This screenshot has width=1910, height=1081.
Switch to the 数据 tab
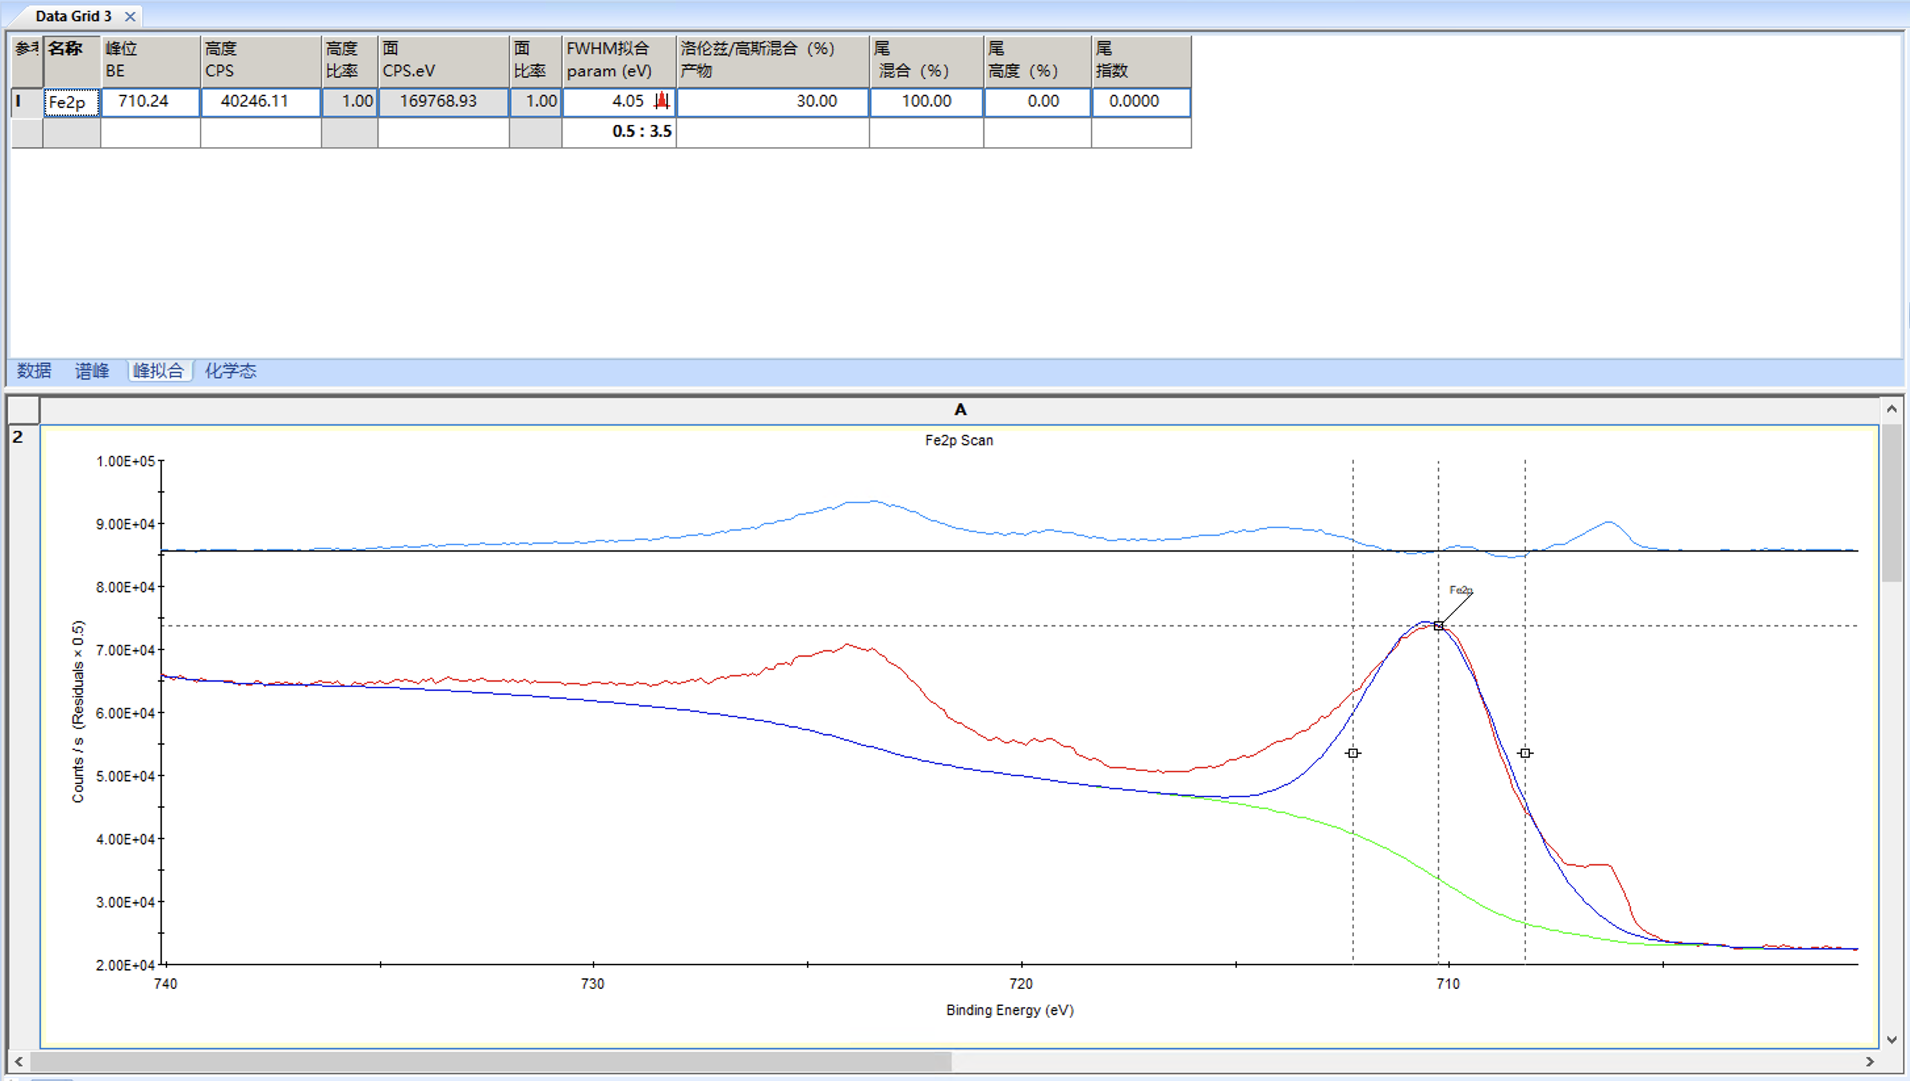pos(34,370)
